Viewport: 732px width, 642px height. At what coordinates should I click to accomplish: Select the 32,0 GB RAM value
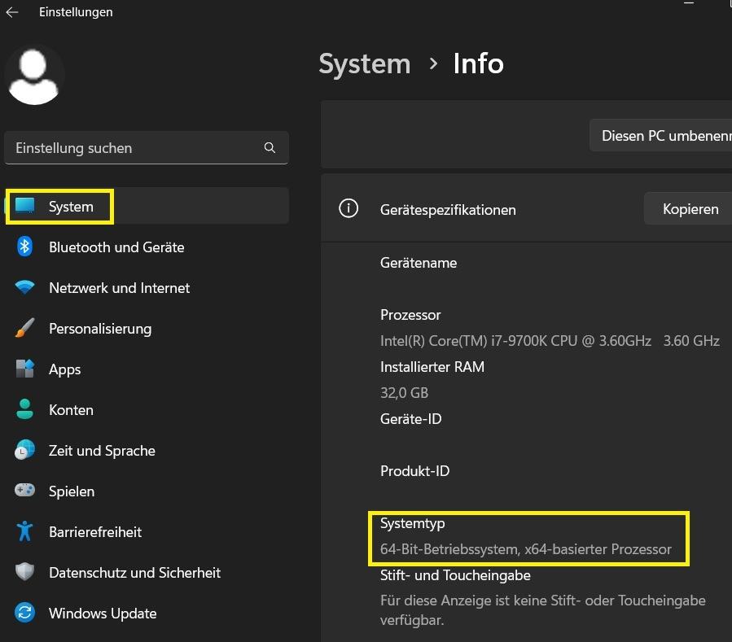tap(405, 393)
